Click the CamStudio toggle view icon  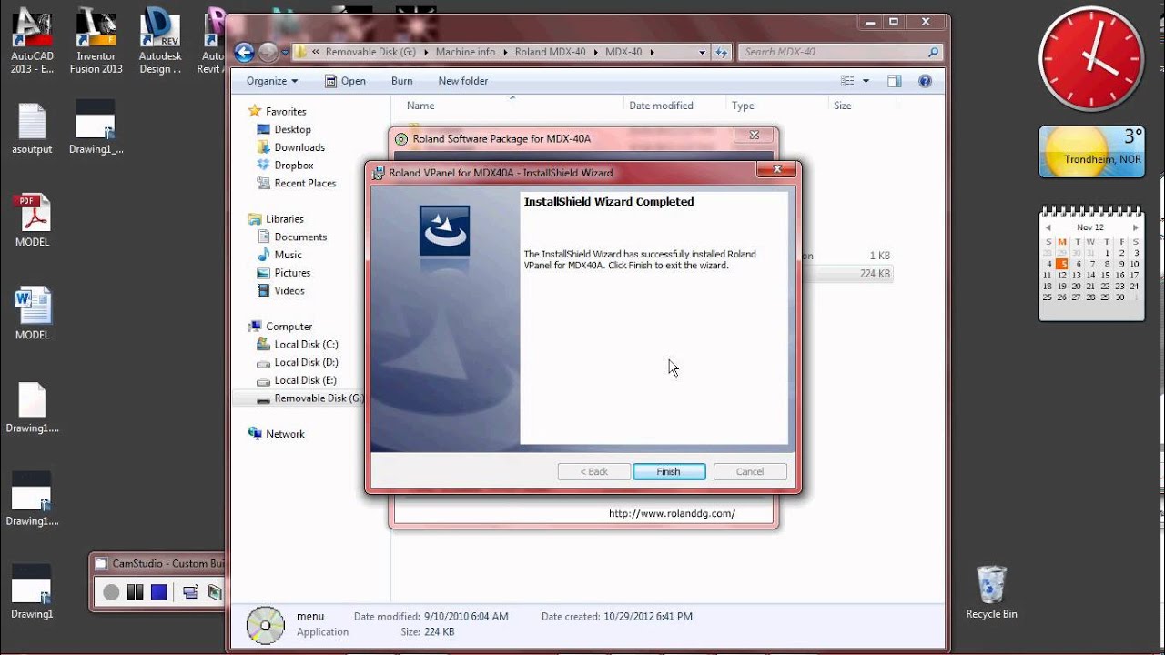coord(190,592)
